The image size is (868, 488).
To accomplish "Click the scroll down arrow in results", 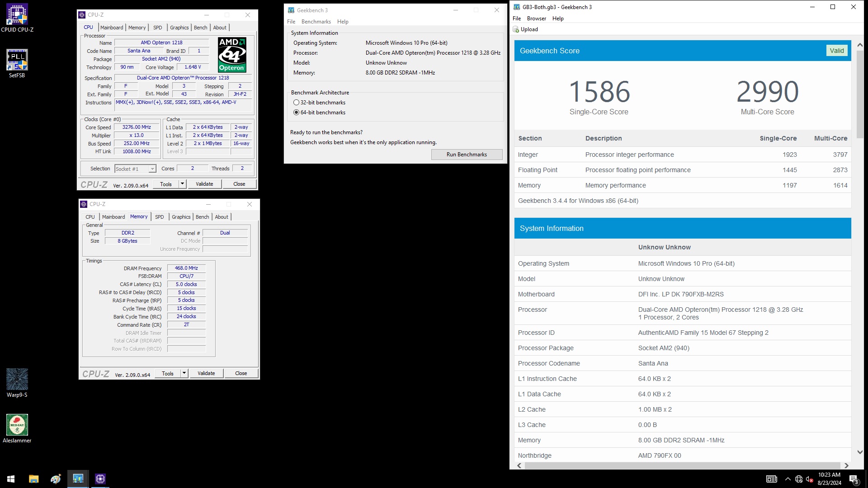I will point(859,452).
